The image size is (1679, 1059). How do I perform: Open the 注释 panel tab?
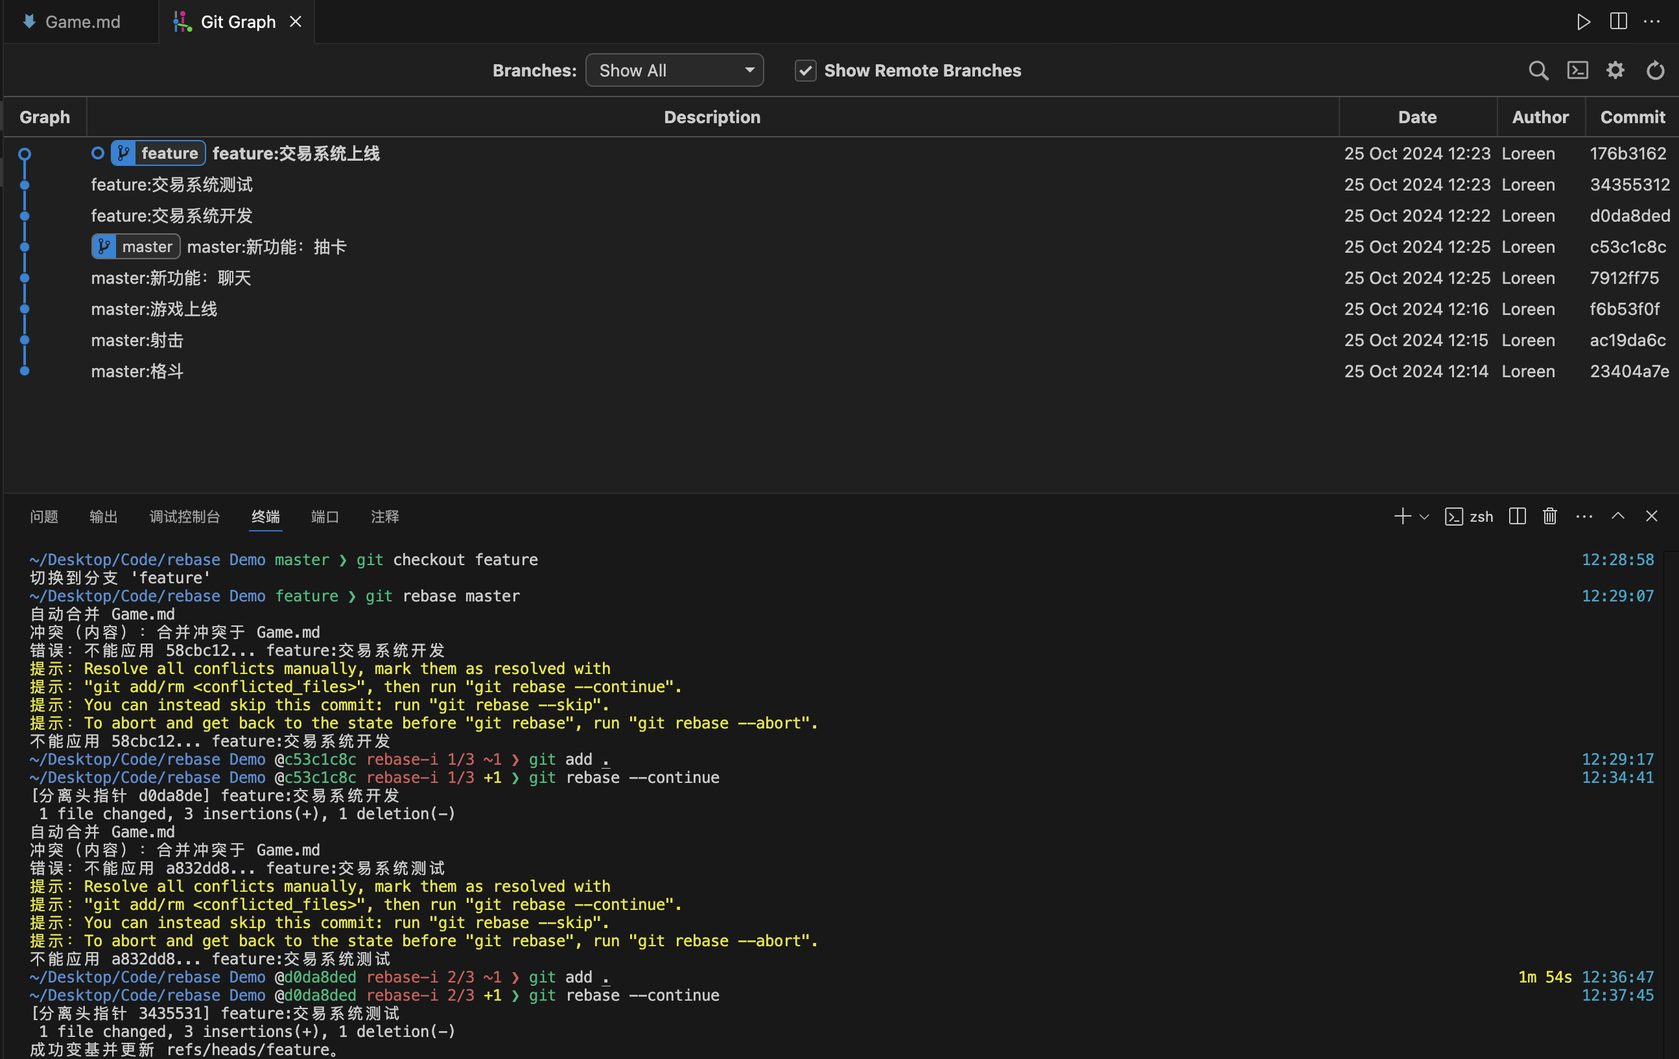pyautogui.click(x=385, y=516)
